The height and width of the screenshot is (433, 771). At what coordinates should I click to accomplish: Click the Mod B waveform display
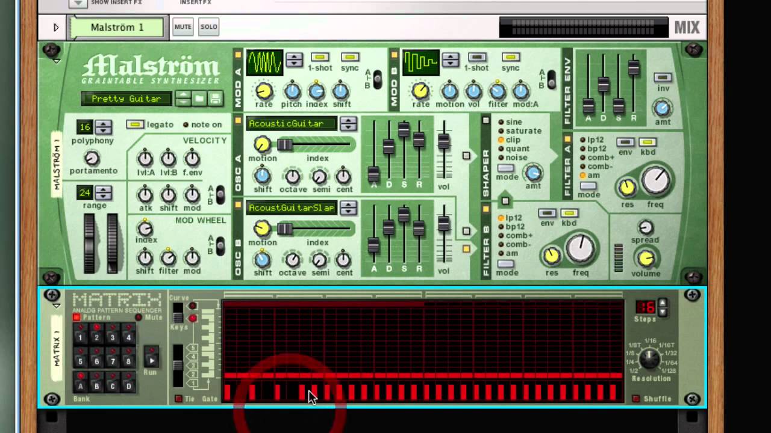(x=421, y=63)
